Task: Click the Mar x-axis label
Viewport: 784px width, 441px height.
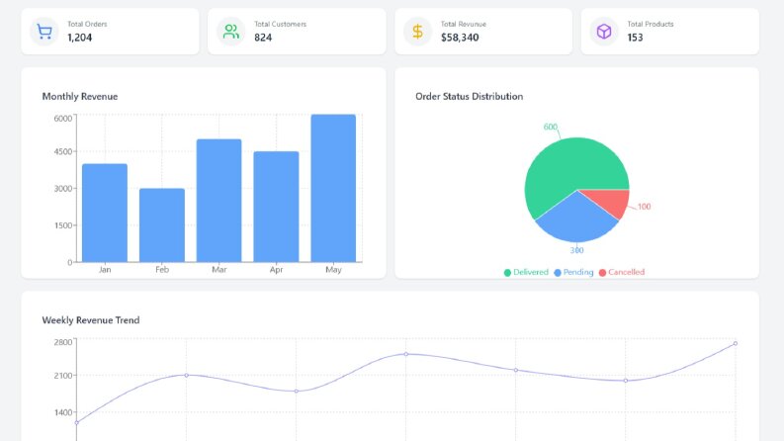Action: click(219, 270)
